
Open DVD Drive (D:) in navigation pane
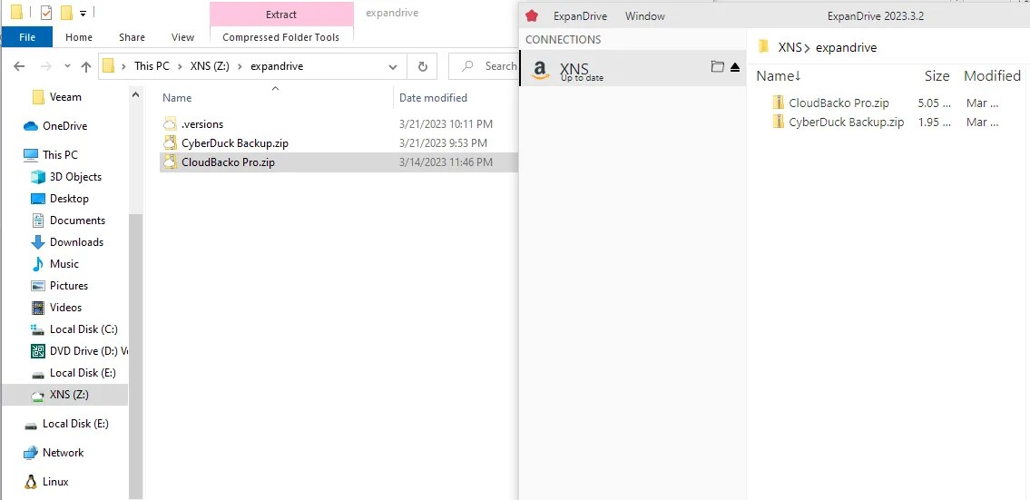[79, 351]
